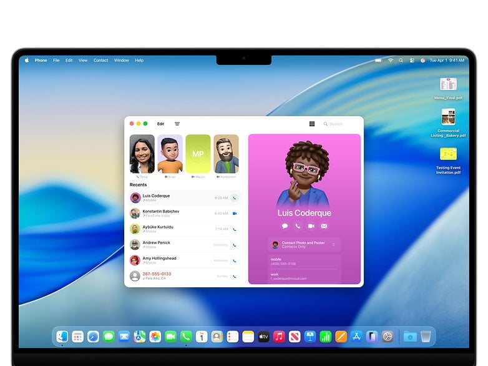This screenshot has height=366, width=488.
Task: Call Luis Coderque from the recents row
Action: tap(235, 198)
